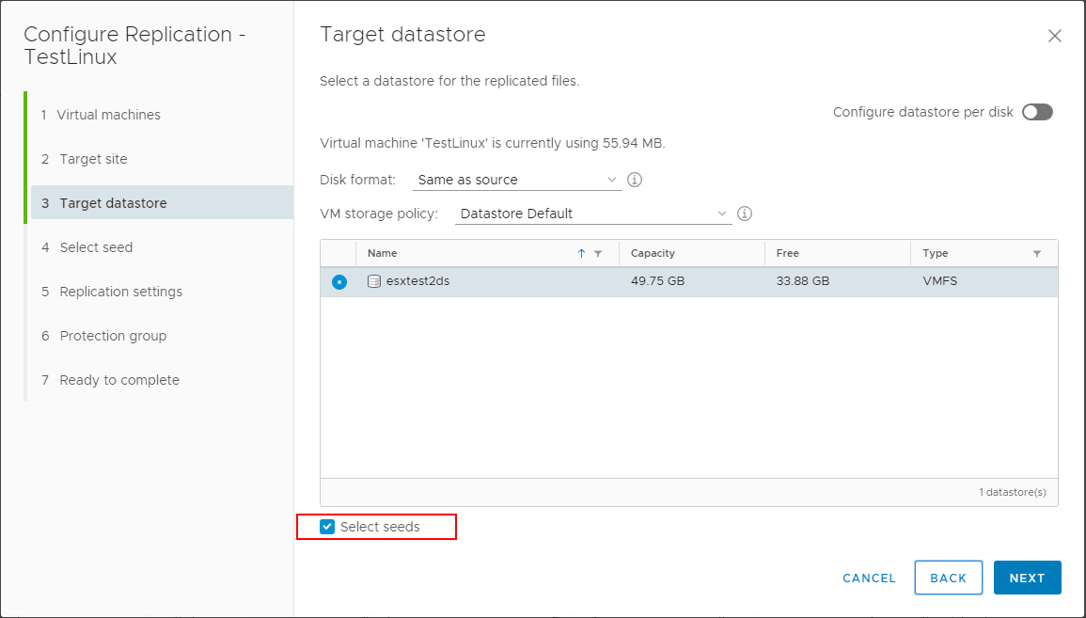Open the filter icon on the Type column
This screenshot has width=1086, height=618.
click(x=1037, y=253)
